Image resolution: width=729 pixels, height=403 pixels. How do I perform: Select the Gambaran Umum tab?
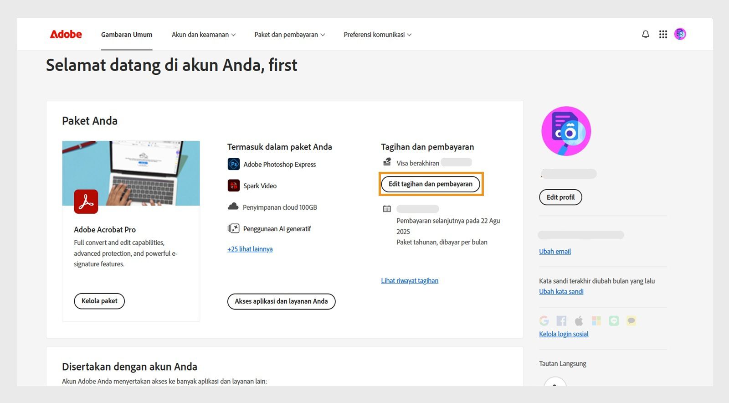(x=127, y=34)
